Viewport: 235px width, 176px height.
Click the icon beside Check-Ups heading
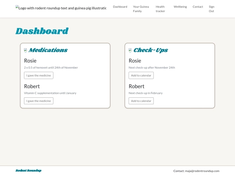tap(130, 50)
